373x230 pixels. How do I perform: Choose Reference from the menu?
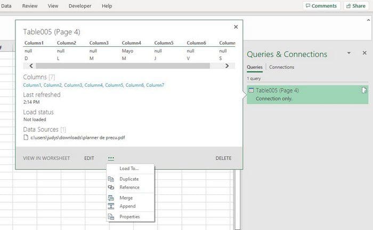coord(131,187)
